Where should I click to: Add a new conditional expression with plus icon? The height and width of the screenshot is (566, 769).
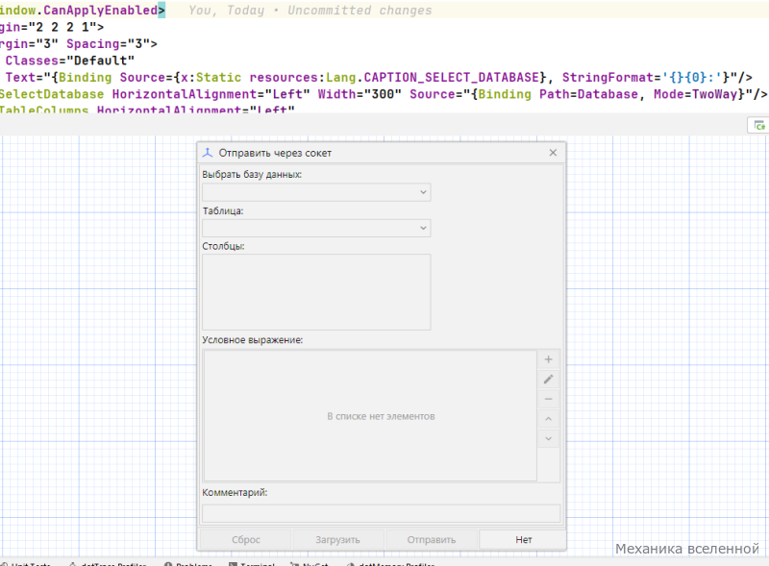click(x=548, y=359)
